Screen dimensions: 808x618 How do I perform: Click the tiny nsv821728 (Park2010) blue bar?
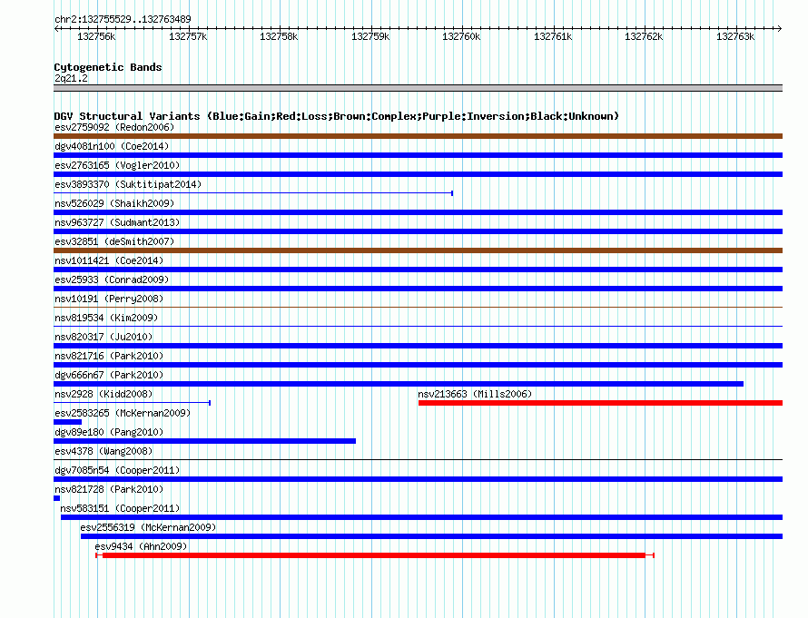pyautogui.click(x=56, y=498)
